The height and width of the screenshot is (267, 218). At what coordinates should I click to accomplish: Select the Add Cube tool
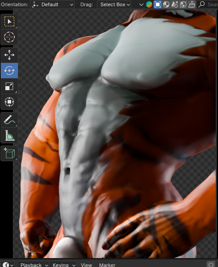(x=9, y=153)
